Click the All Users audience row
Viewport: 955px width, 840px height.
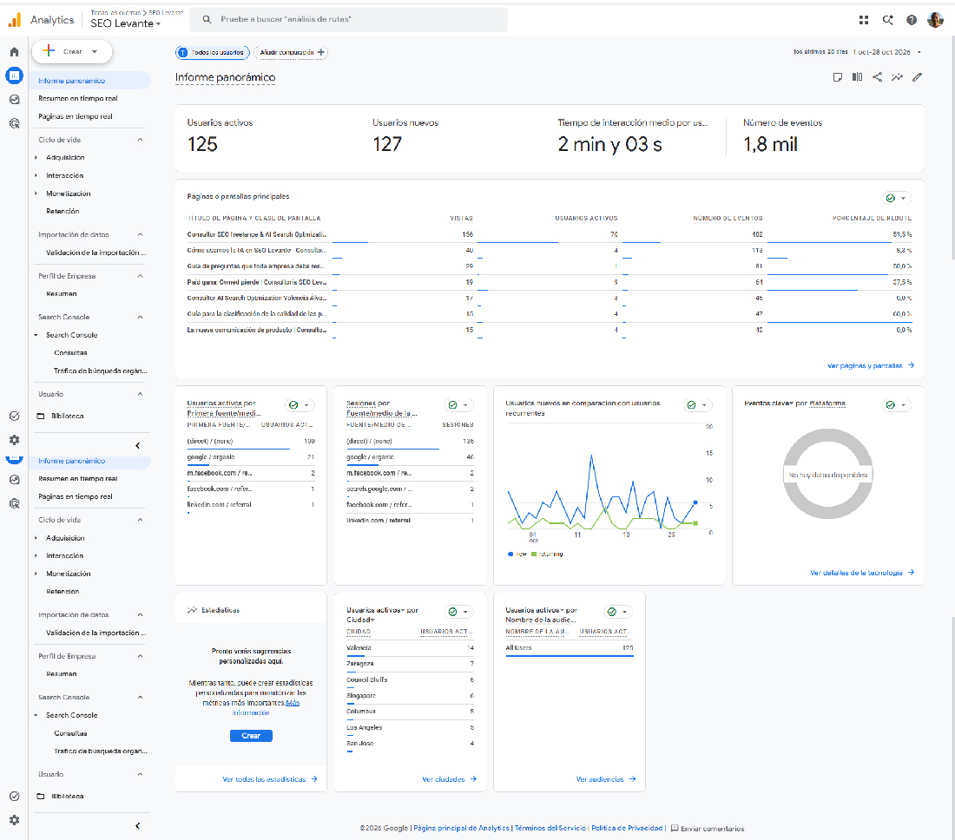point(570,648)
